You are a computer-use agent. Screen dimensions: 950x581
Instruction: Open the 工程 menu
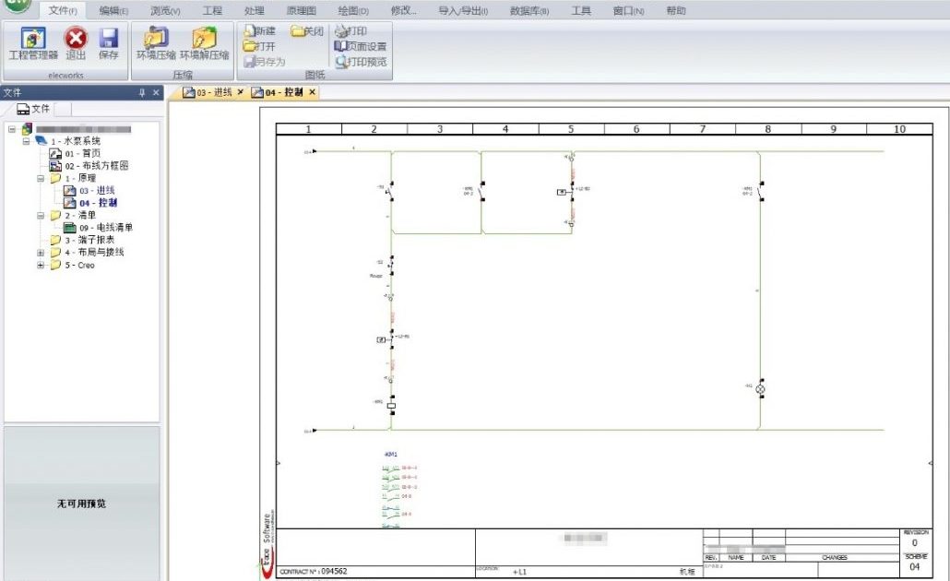212,10
